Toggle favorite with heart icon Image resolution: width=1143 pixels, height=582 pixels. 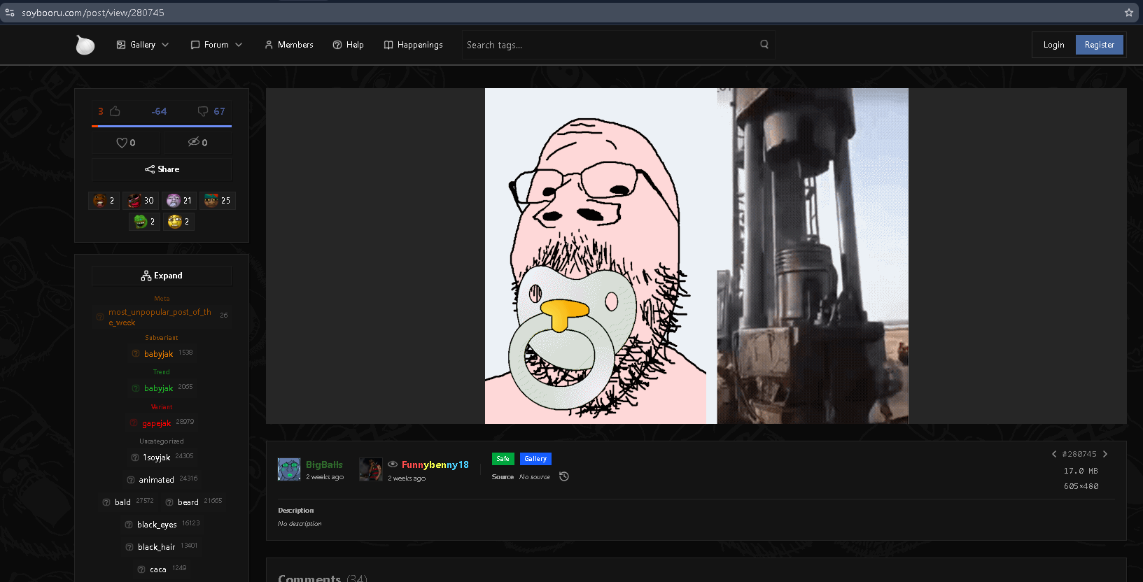point(122,143)
